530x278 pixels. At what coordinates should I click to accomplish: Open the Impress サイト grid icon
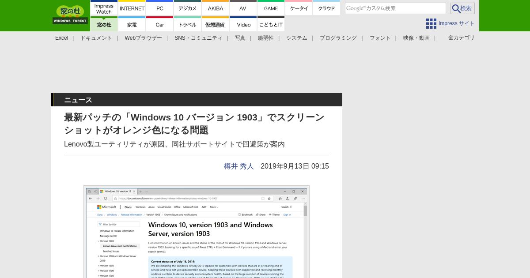point(431,23)
